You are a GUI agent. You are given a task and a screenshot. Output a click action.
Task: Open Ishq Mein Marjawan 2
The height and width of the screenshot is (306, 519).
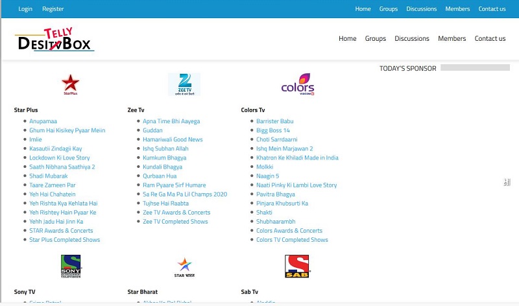[284, 148]
